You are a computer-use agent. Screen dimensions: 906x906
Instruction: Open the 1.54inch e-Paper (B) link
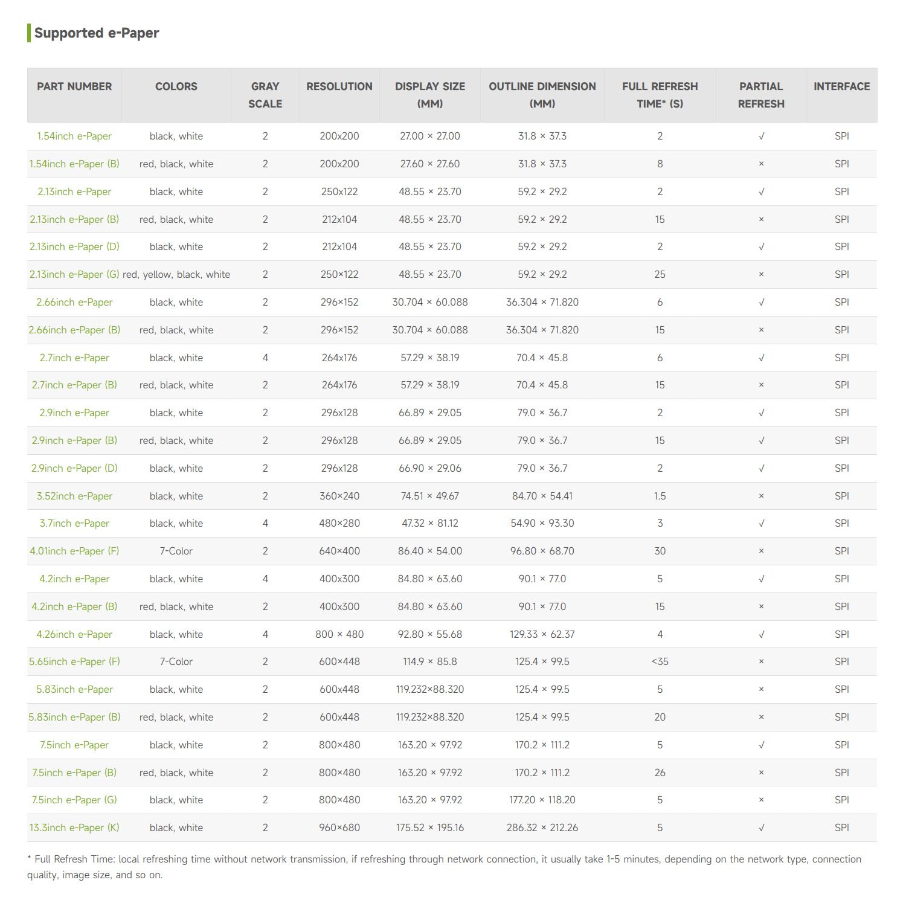pyautogui.click(x=74, y=164)
